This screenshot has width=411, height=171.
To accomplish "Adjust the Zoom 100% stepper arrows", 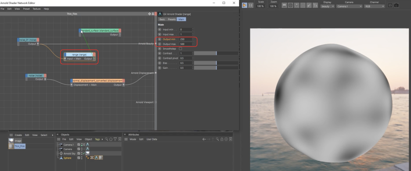I will click(x=278, y=6).
